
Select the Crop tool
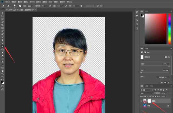(2, 25)
